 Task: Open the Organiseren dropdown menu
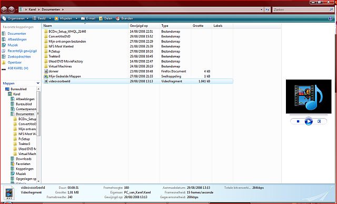pyautogui.click(x=15, y=18)
